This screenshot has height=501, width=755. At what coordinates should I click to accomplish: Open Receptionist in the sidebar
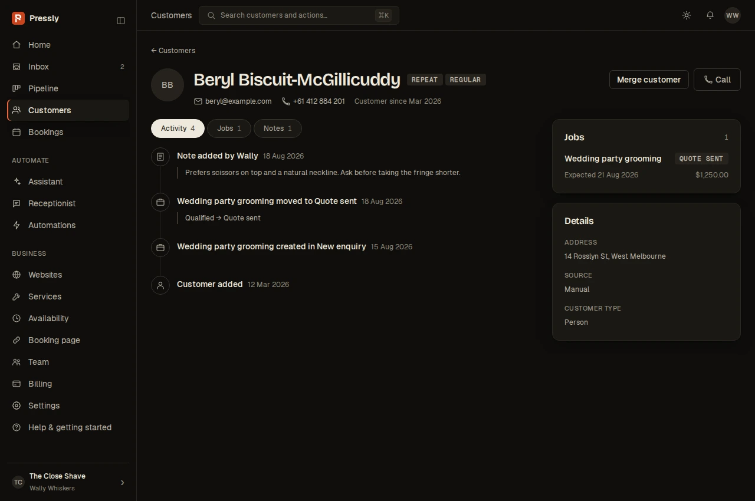[68, 203]
